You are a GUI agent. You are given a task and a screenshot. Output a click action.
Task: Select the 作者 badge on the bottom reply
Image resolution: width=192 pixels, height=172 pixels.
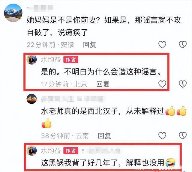(71, 150)
